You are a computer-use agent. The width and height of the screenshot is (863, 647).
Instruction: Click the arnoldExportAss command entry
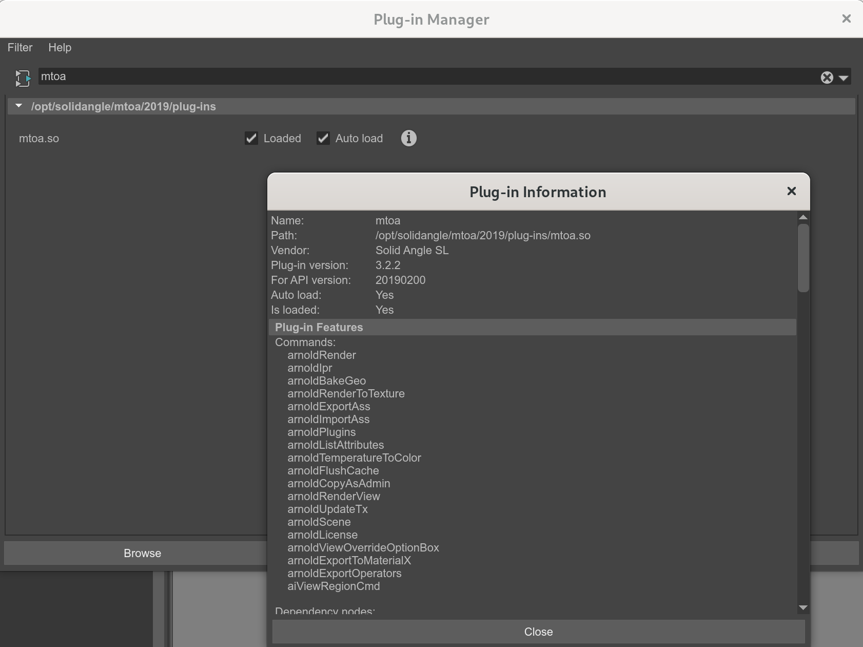(329, 406)
